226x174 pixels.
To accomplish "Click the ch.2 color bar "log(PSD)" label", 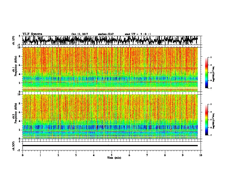I will click(214, 121).
